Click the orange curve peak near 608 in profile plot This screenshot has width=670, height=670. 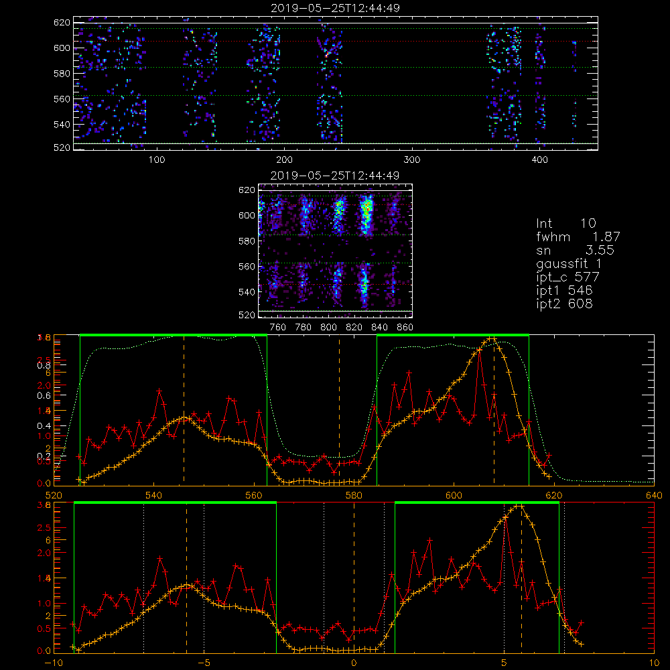(492, 339)
